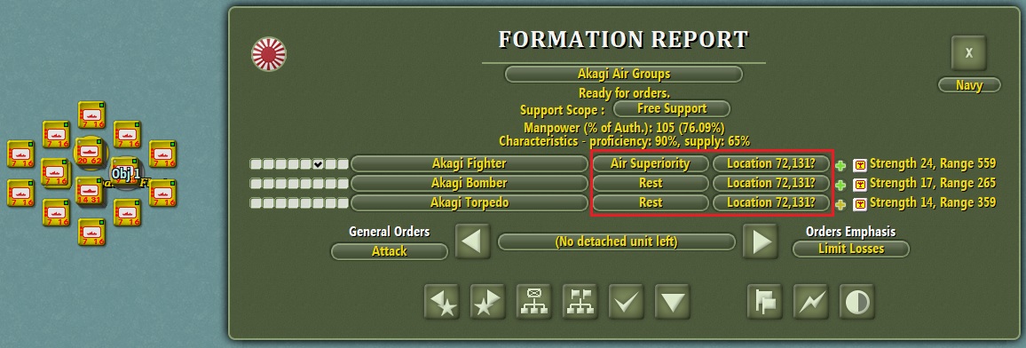Change Support Scope from Free Support

(x=671, y=108)
